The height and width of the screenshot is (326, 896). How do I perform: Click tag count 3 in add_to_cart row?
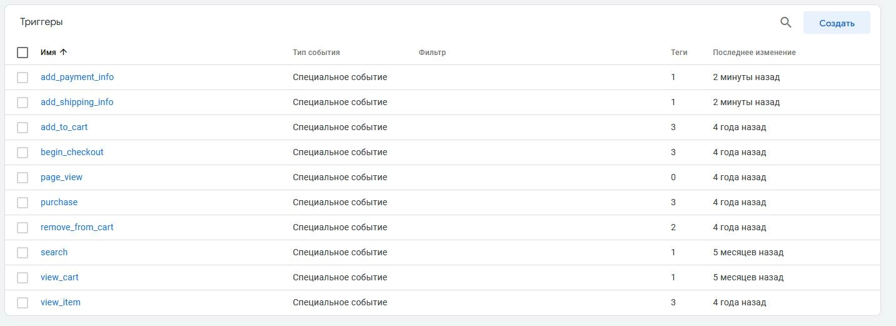(673, 127)
